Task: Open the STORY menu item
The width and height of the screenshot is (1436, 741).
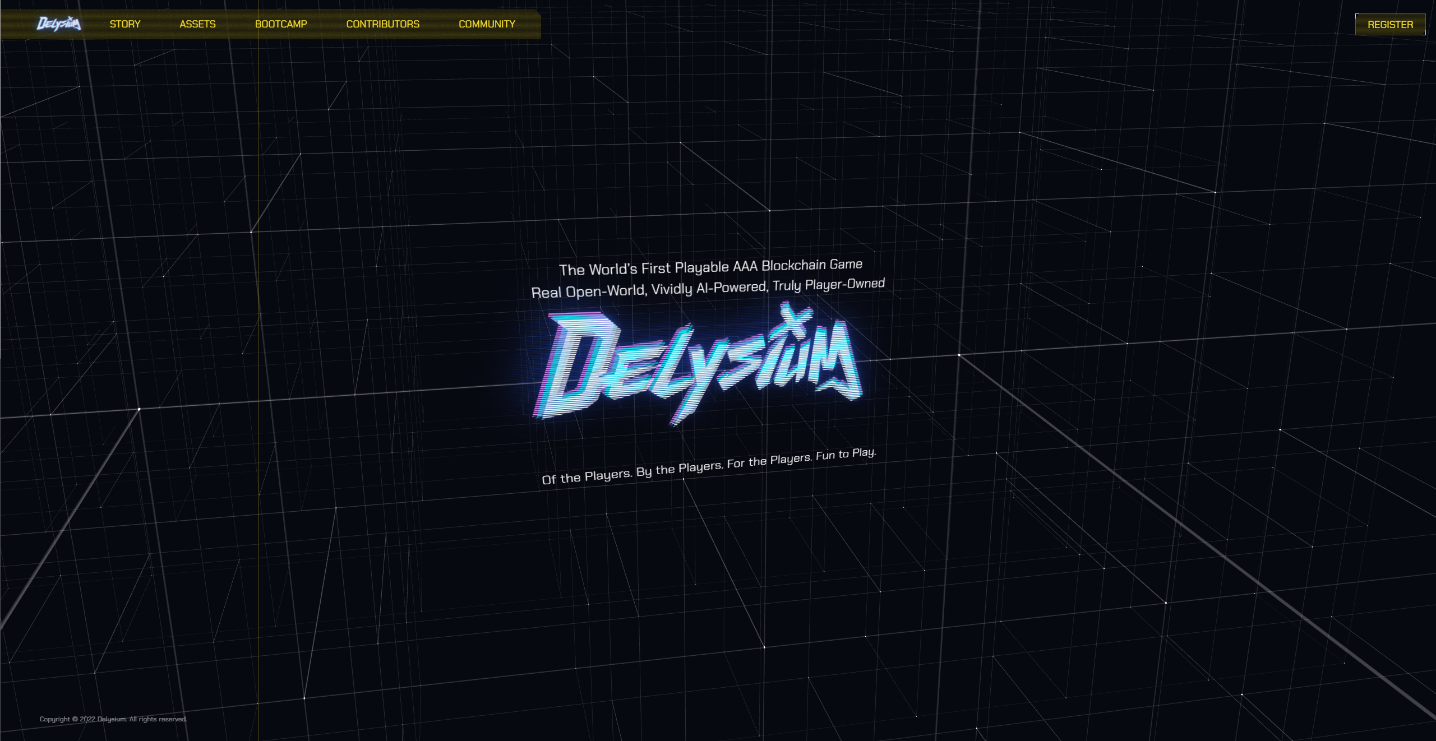Action: 125,24
